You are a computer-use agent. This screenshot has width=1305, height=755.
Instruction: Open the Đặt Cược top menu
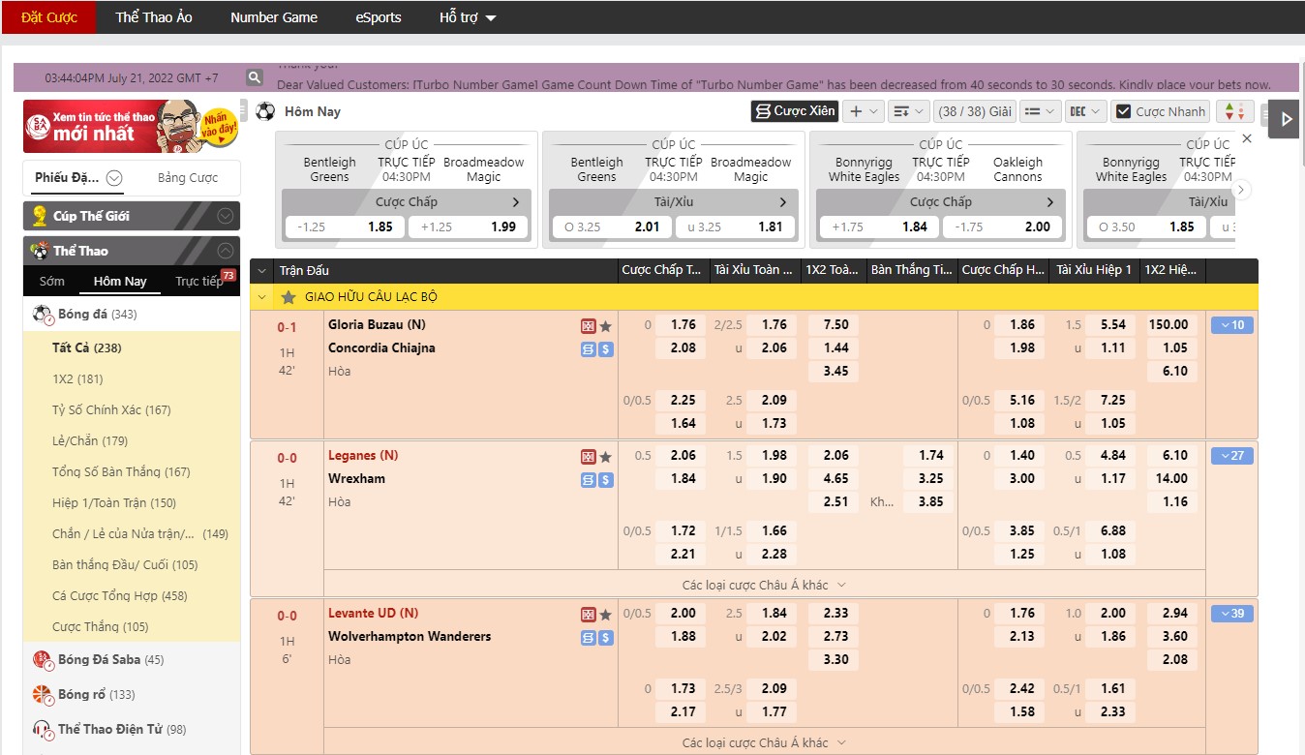pos(48,17)
